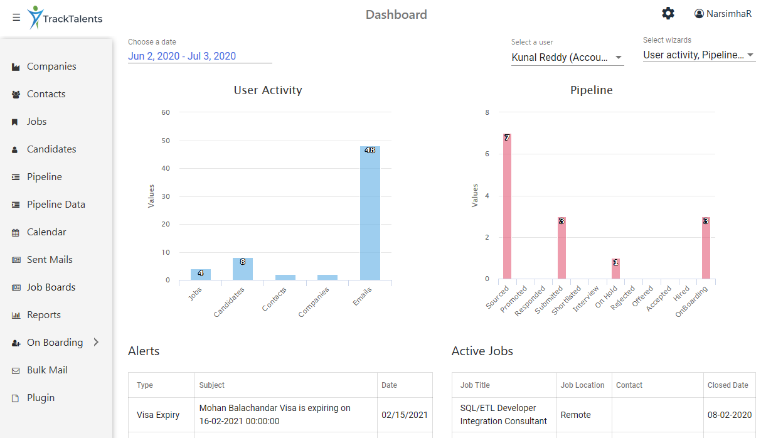
Task: Click the SQL/ETL Developer job title
Action: pos(504,415)
